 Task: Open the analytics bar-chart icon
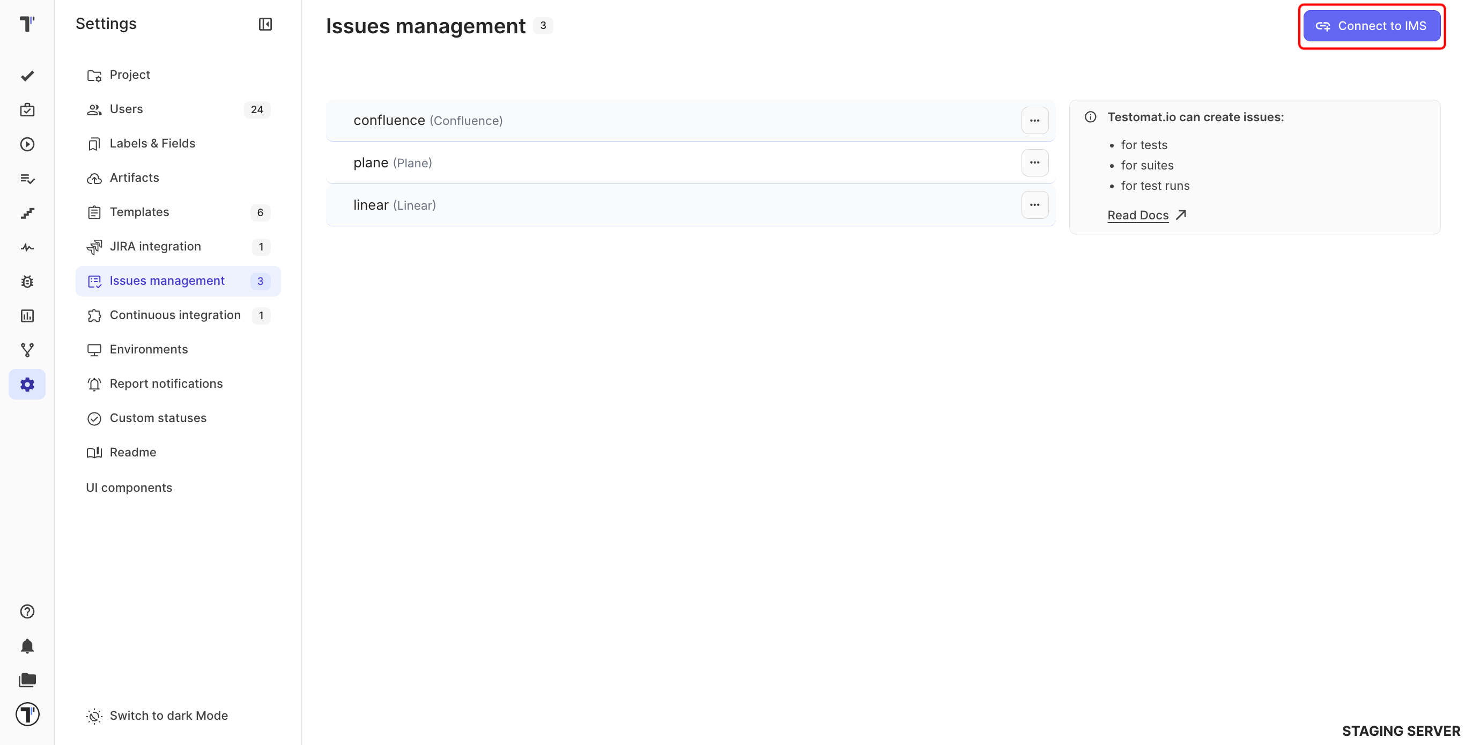point(27,316)
